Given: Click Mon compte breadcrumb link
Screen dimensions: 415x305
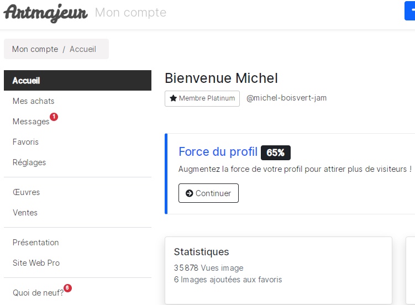Looking at the screenshot, I should click(x=35, y=49).
